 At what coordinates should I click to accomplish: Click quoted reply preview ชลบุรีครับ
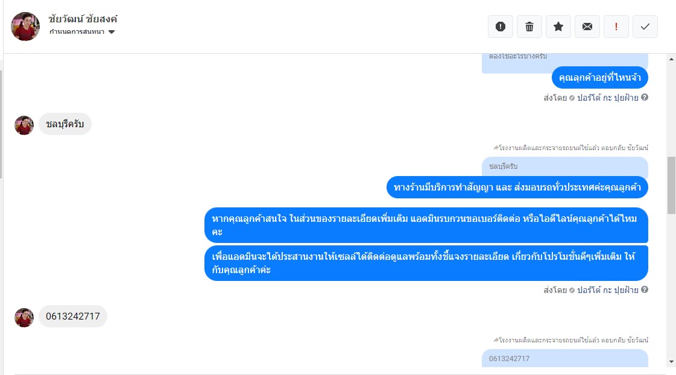tap(565, 166)
